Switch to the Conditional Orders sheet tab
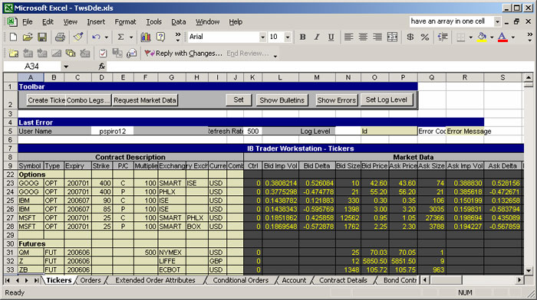 [240, 280]
